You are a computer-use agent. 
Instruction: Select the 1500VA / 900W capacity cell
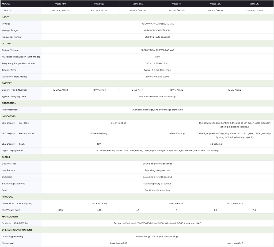[215, 10]
